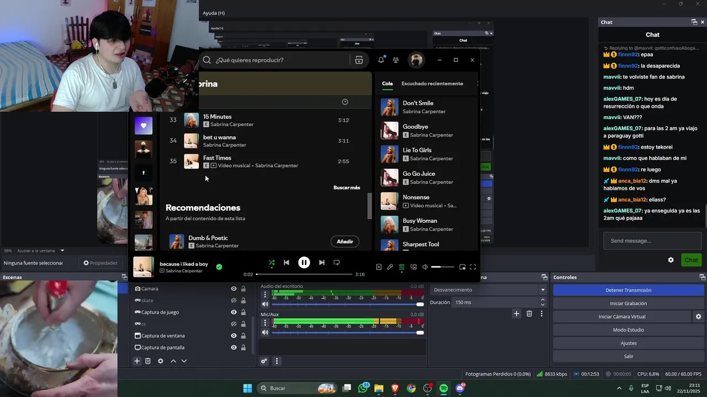Mute Audio del escritorio speaker
Screen dimensions: 707x397
coord(265,304)
